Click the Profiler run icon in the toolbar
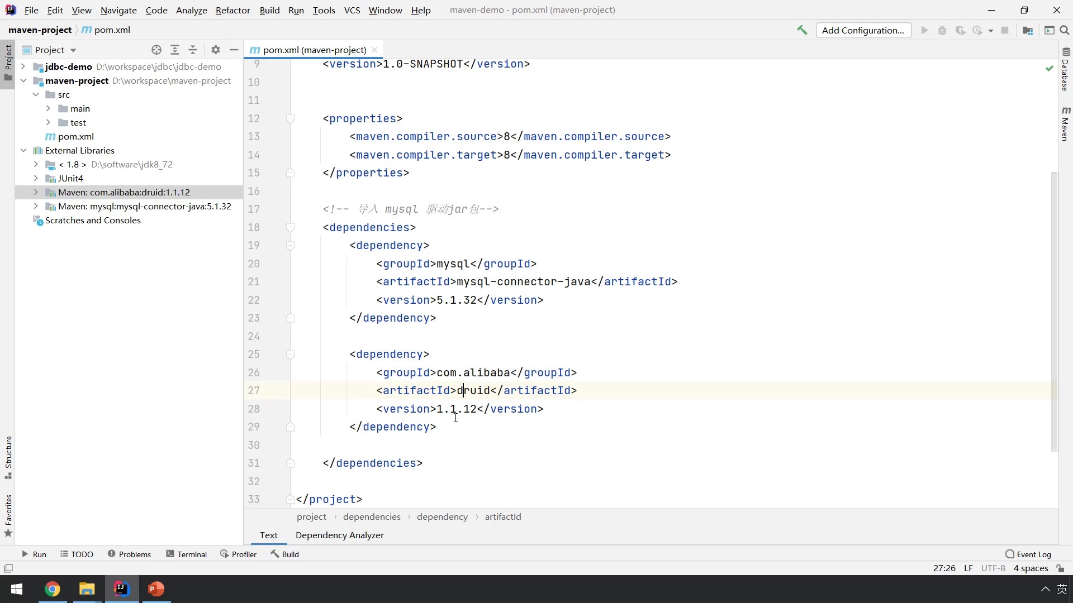Viewport: 1073px width, 603px height. click(x=977, y=30)
